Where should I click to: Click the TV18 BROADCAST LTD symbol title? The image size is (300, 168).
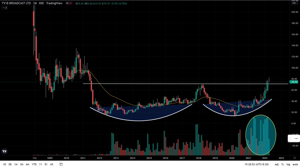(x=16, y=3)
